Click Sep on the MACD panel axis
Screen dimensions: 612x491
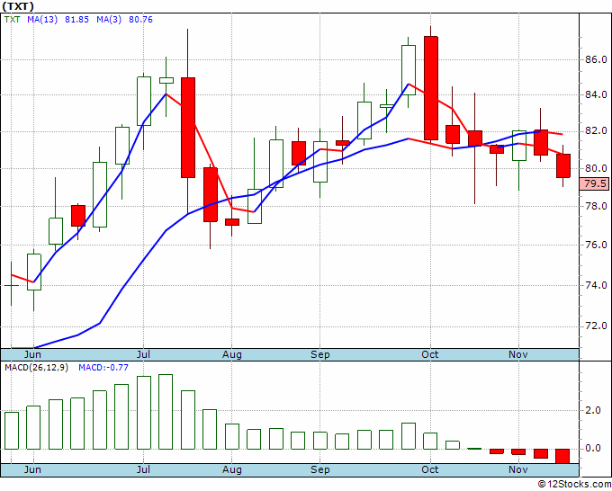click(x=320, y=469)
